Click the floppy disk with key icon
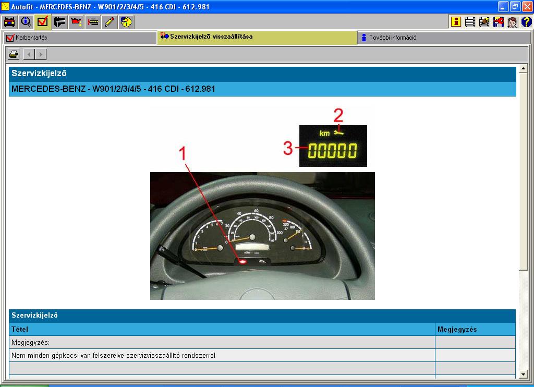Image resolution: width=534 pixels, height=387 pixels. [x=498, y=22]
